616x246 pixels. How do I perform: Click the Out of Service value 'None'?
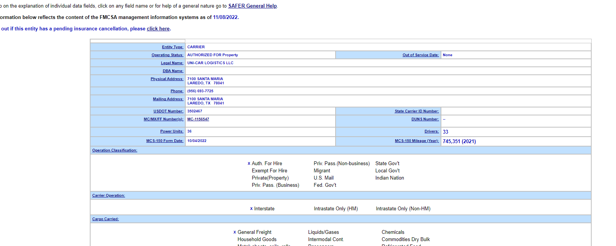tap(447, 55)
